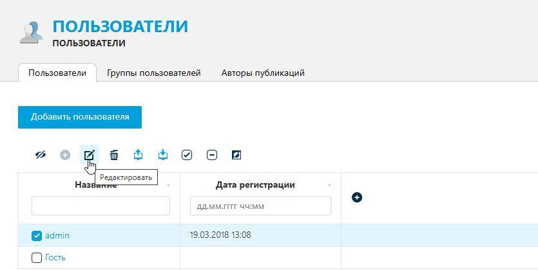Viewport: 538px width, 270px height.
Task: Click the Редактировать edit pencil icon
Action: pyautogui.click(x=89, y=155)
